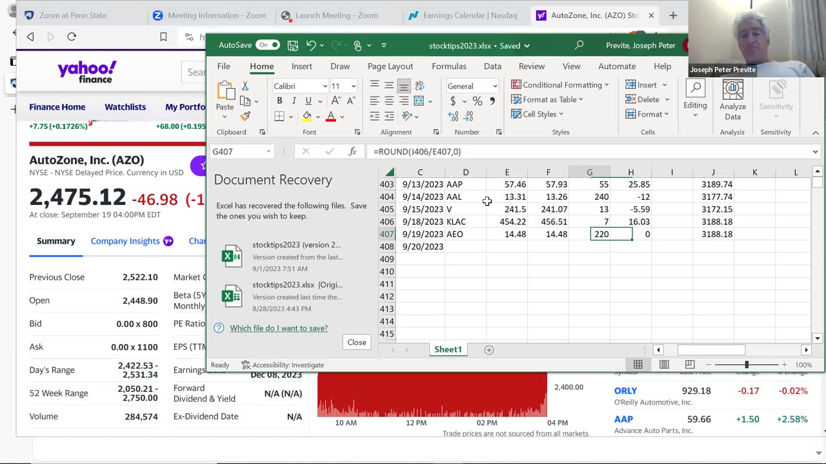The width and height of the screenshot is (826, 464).
Task: Click Increase Decimal icon
Action: pos(453,117)
